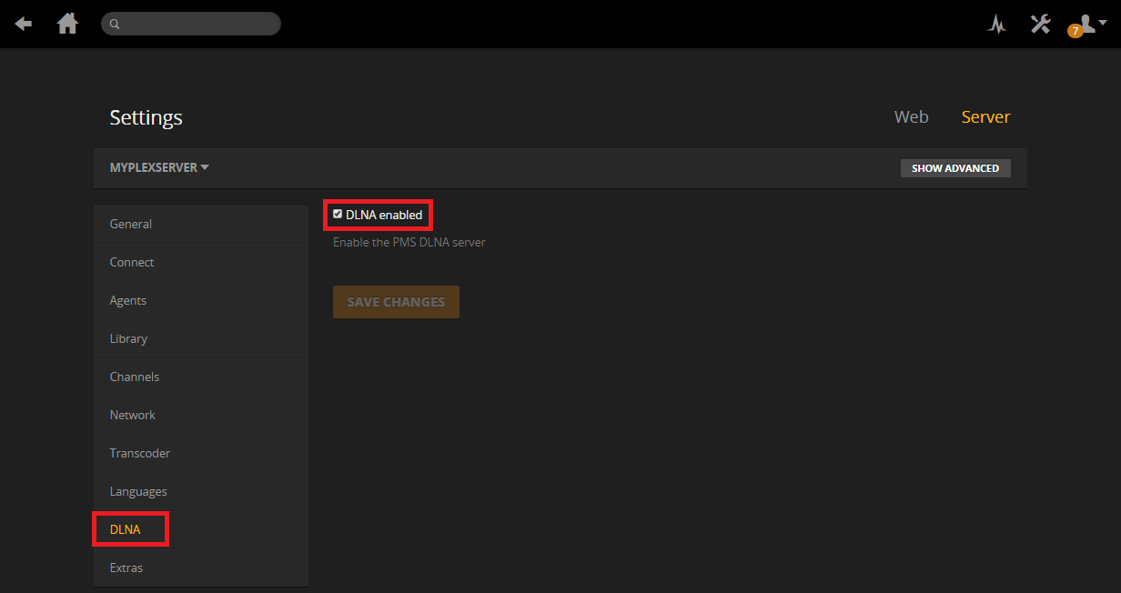Viewport: 1121px width, 593px height.
Task: Select the Server settings tab
Action: coord(985,116)
